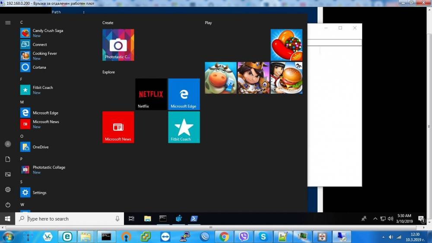The width and height of the screenshot is (432, 243).
Task: Open TeamViewer on the host taskbar
Action: [x=165, y=237]
